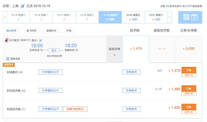Open 价格条件 for 折扣经济舱
207x122 pixels.
(131, 90)
